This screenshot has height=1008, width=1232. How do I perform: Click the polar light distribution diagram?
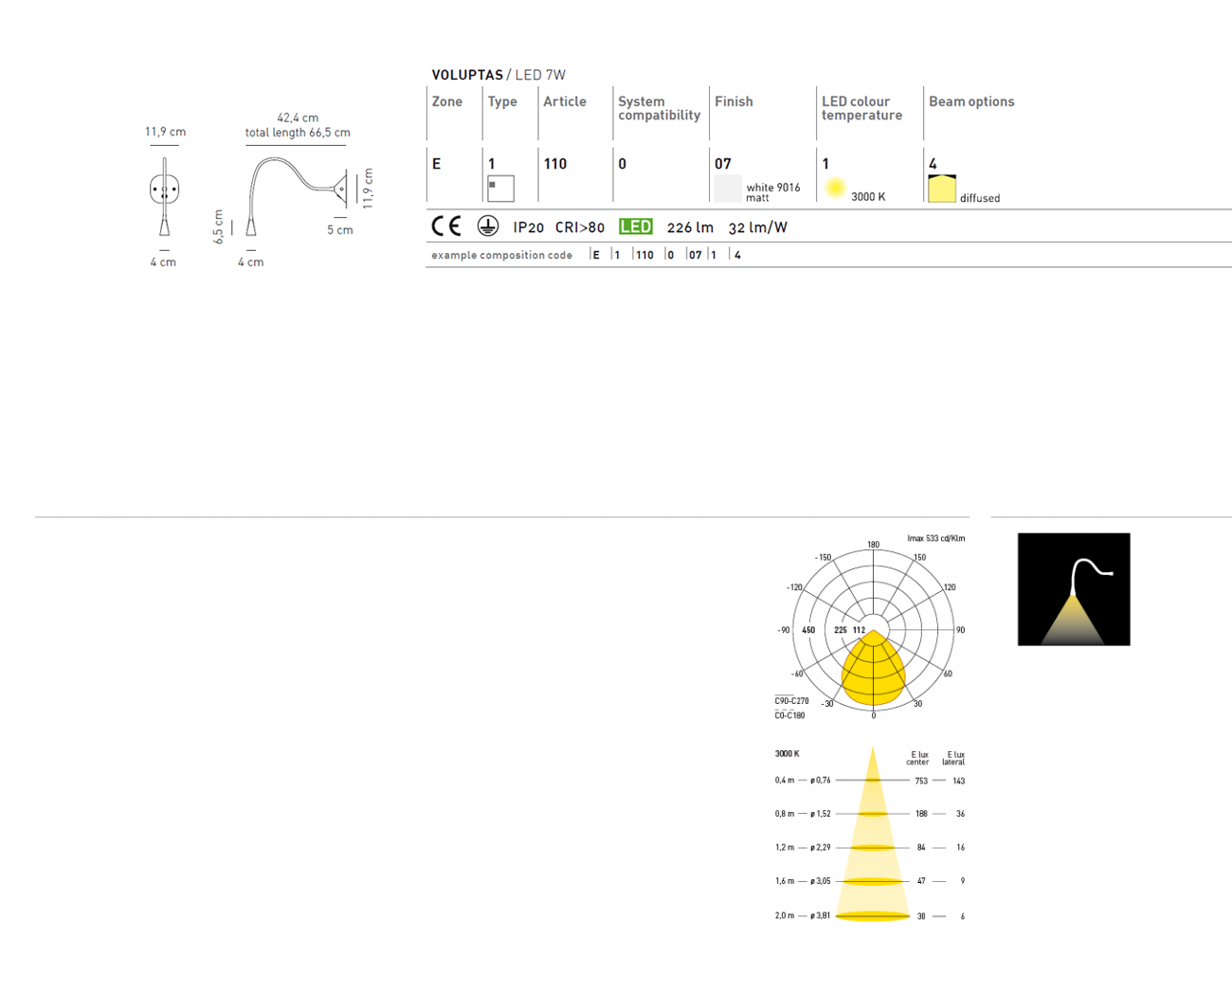[x=873, y=630]
